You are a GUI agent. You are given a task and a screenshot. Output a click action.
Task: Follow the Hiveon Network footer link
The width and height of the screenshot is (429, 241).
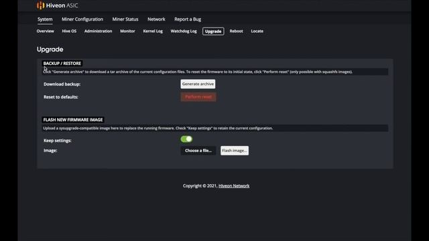click(234, 186)
